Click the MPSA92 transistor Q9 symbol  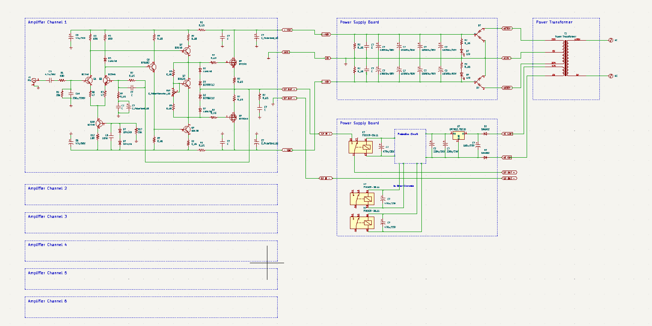tap(153, 67)
